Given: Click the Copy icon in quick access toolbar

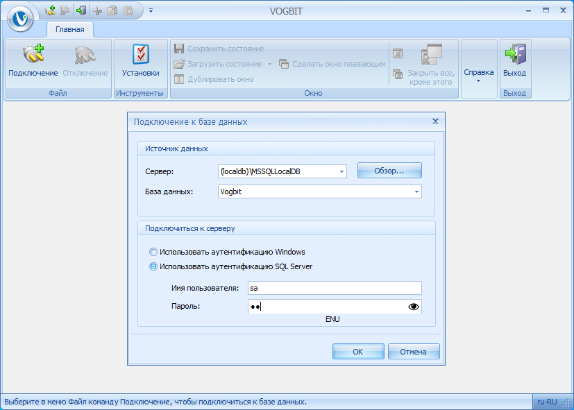Looking at the screenshot, I should pos(112,10).
